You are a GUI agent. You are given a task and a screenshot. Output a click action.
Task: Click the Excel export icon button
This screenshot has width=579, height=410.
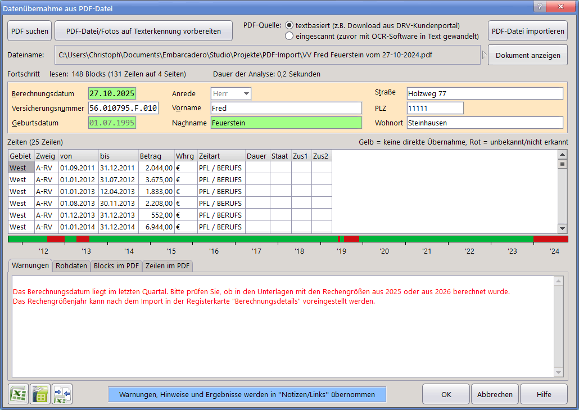point(19,394)
